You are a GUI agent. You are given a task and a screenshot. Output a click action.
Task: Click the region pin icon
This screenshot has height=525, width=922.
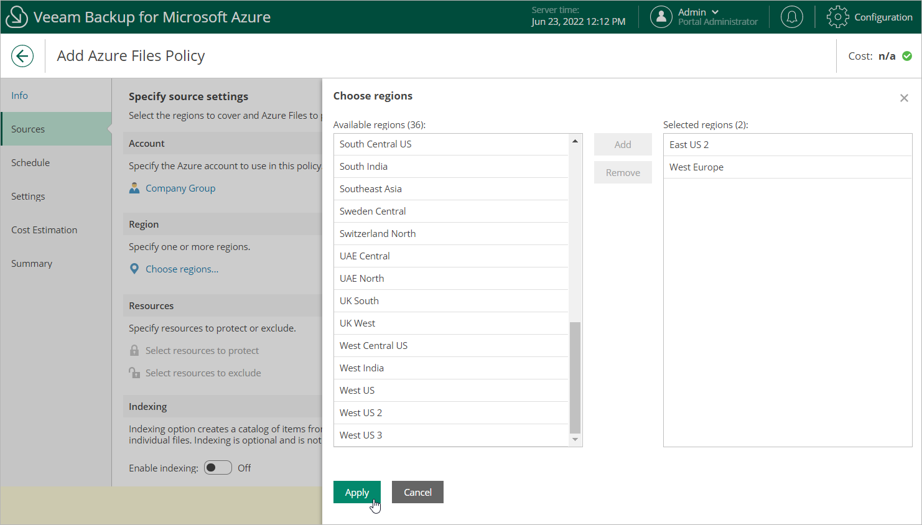coord(134,269)
